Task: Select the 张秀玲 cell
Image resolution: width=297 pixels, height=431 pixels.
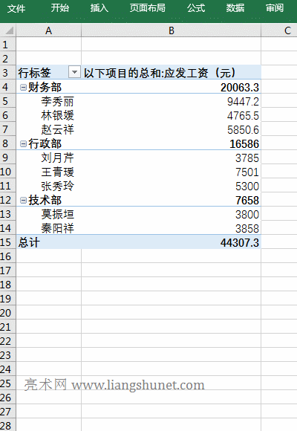Action: [48, 186]
